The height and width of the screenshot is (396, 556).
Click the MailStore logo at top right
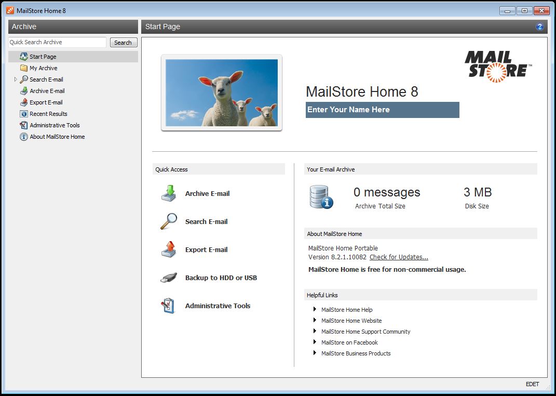coord(498,67)
